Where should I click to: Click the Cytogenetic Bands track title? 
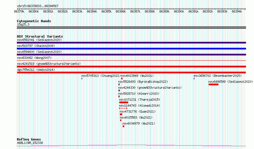point(34,21)
